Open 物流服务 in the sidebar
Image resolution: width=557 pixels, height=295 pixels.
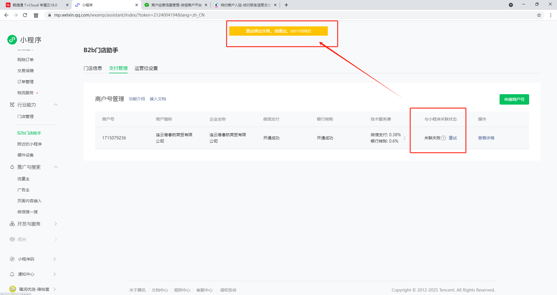click(26, 93)
